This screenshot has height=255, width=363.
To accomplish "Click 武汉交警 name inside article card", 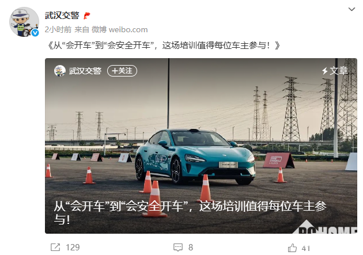I will [x=85, y=71].
